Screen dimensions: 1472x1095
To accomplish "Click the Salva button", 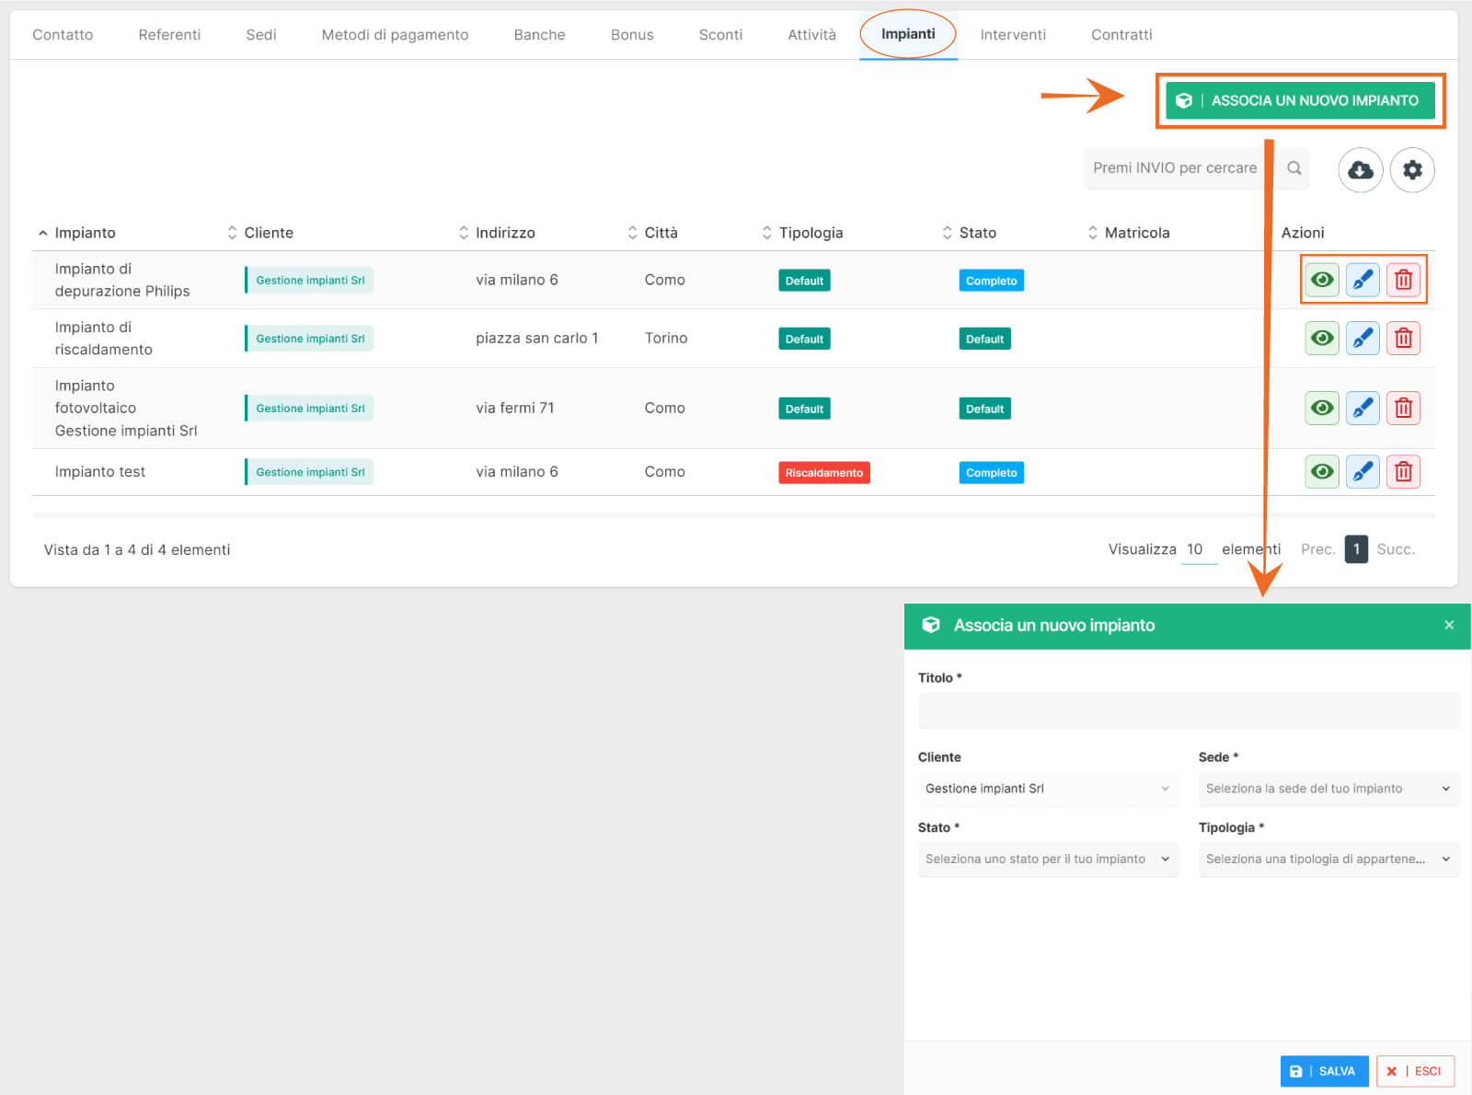I will 1323,1071.
